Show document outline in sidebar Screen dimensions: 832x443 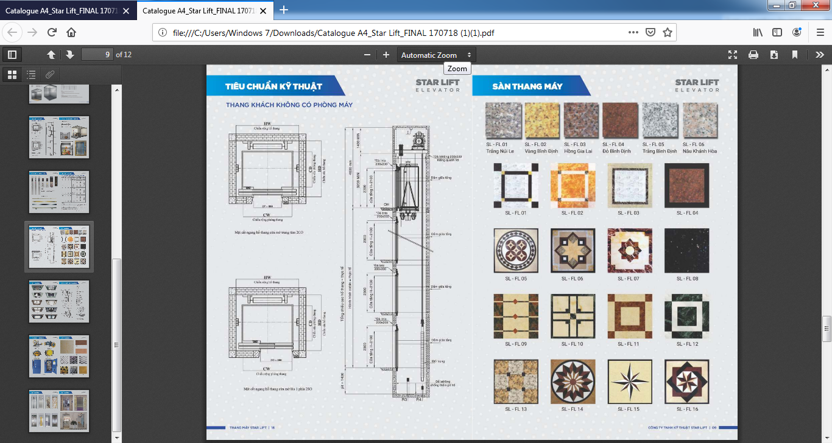31,75
